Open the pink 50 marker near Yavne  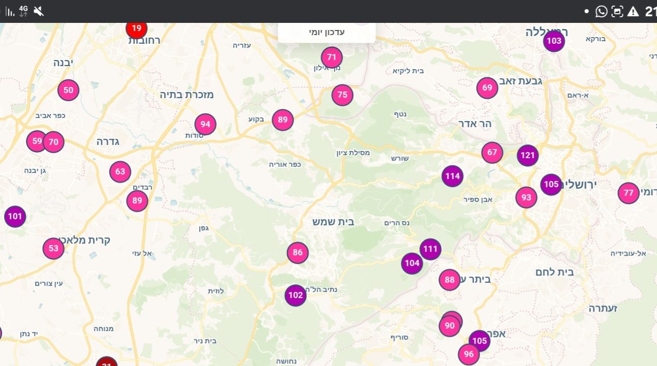click(68, 90)
